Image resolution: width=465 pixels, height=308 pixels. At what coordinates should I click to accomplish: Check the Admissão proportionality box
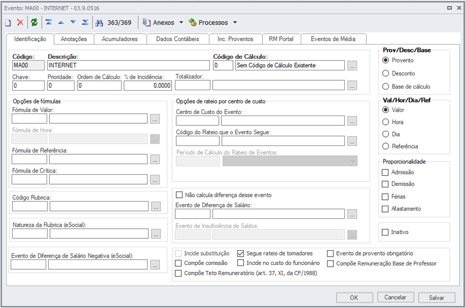pyautogui.click(x=385, y=172)
